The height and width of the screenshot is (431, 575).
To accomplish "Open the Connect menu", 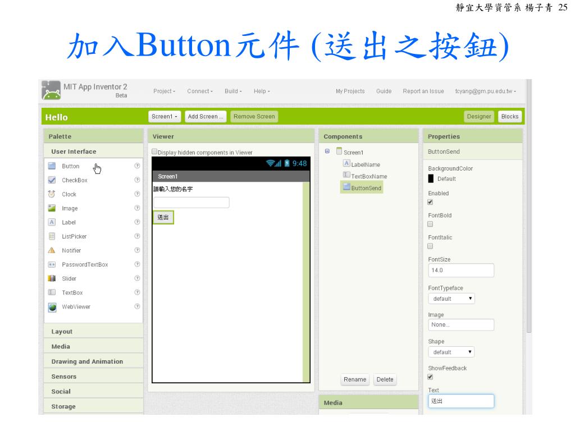I will [200, 91].
